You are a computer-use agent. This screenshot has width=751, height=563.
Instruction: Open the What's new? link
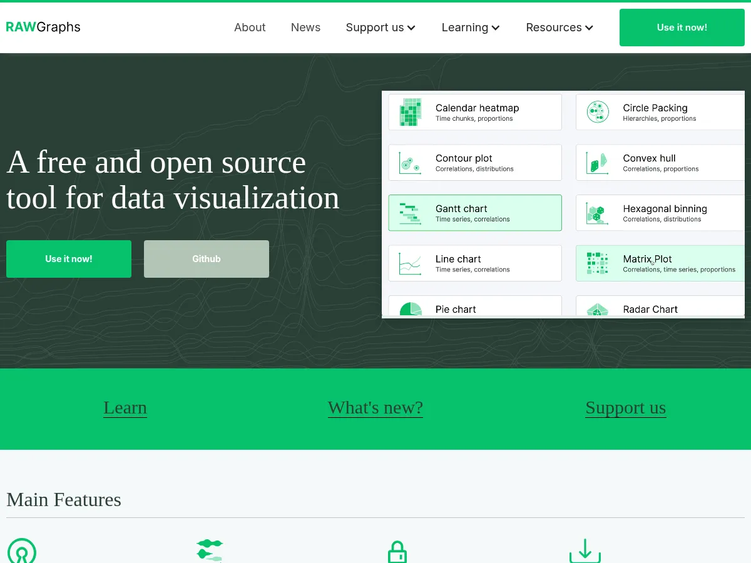pyautogui.click(x=375, y=408)
